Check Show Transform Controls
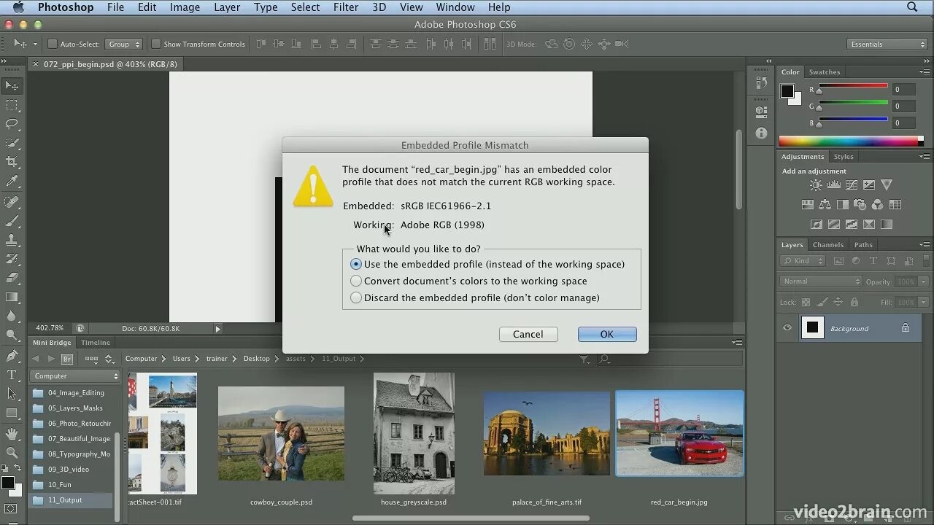Screen dimensions: 934x525 (155, 44)
